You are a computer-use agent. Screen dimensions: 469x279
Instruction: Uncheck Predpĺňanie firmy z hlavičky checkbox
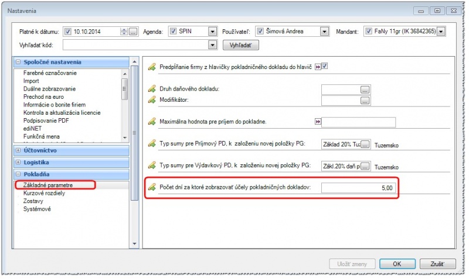point(325,66)
